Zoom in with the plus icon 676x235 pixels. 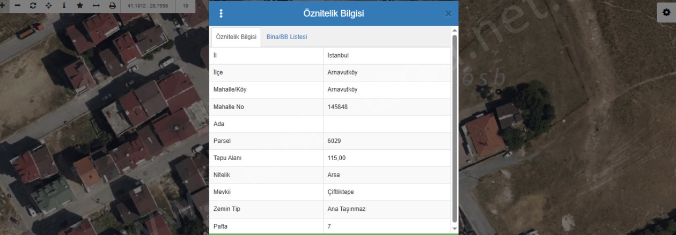(2, 5)
